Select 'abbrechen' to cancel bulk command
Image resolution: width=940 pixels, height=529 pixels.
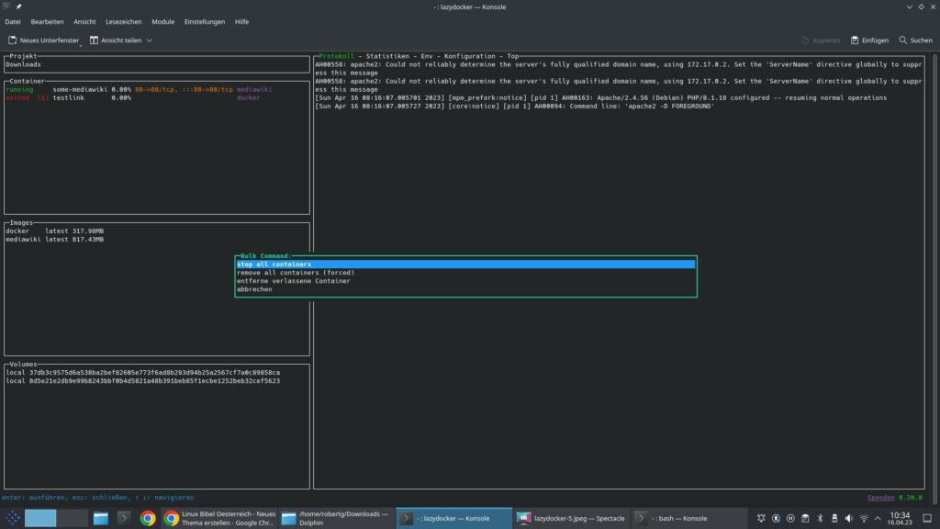[465, 289]
